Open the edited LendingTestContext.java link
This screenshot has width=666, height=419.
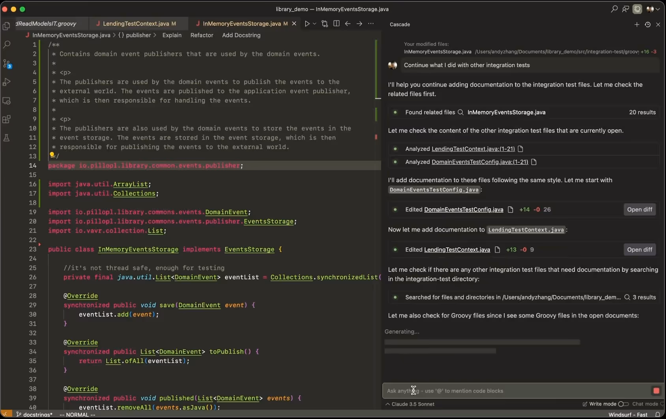coord(457,250)
